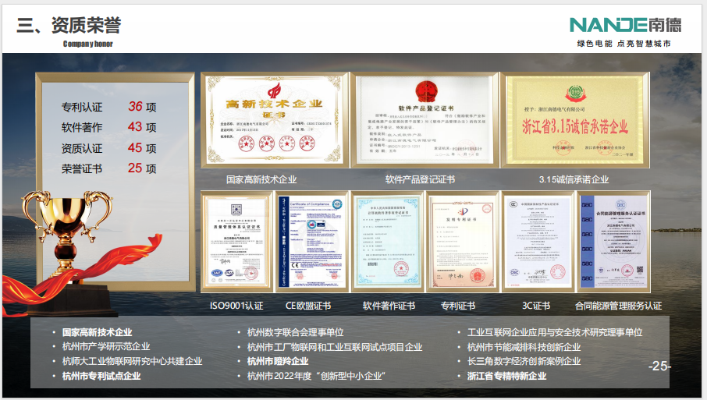
Task: Select the 专利认证 36 项 statistic line
Action: point(108,107)
